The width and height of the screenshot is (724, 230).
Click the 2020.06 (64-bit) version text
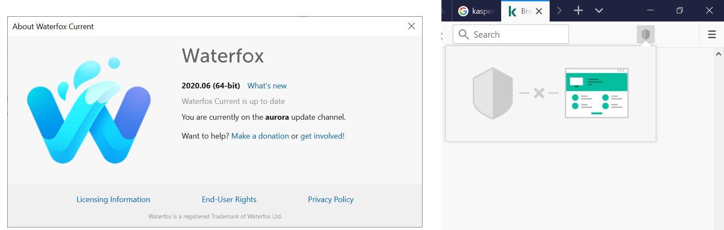[211, 86]
